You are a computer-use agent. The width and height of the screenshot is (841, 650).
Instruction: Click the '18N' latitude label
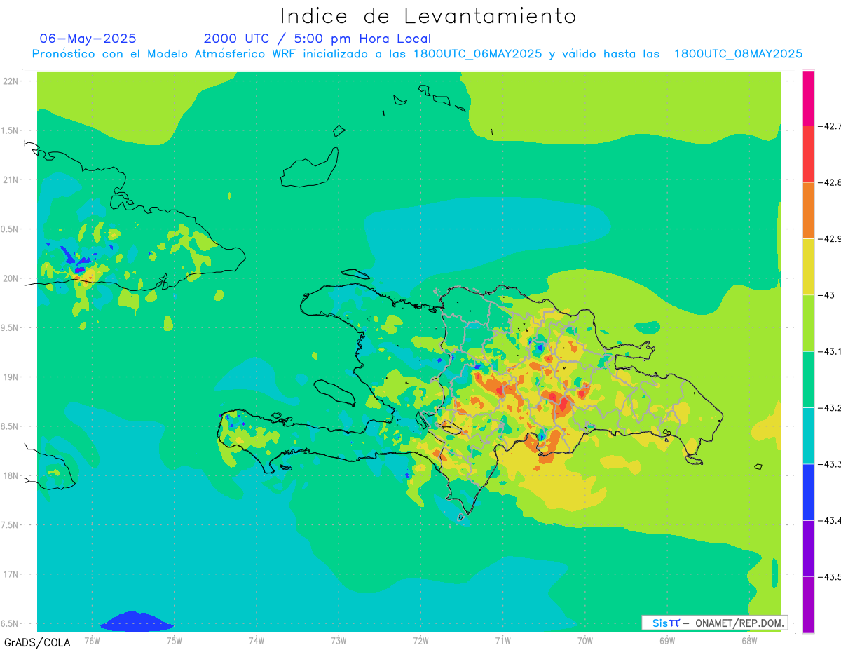[x=11, y=476]
